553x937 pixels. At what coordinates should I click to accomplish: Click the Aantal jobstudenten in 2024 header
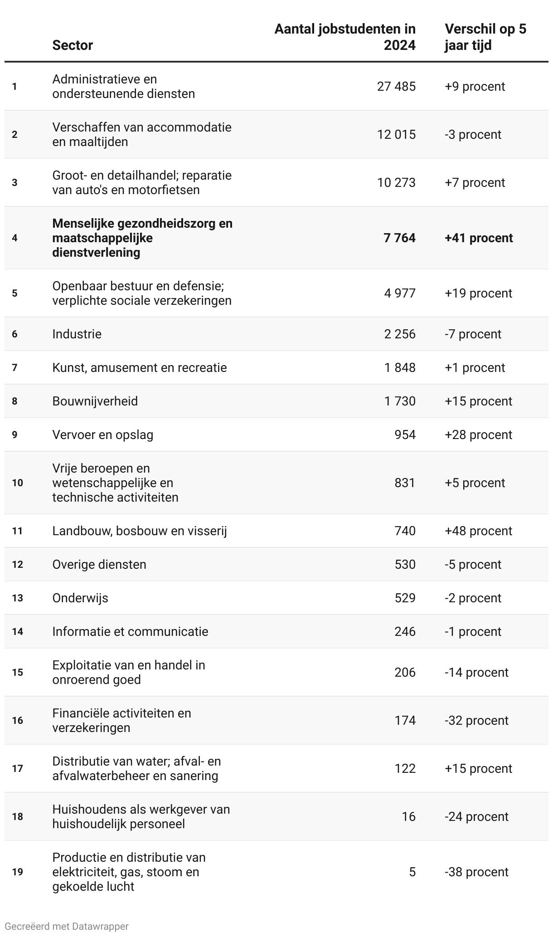click(345, 37)
